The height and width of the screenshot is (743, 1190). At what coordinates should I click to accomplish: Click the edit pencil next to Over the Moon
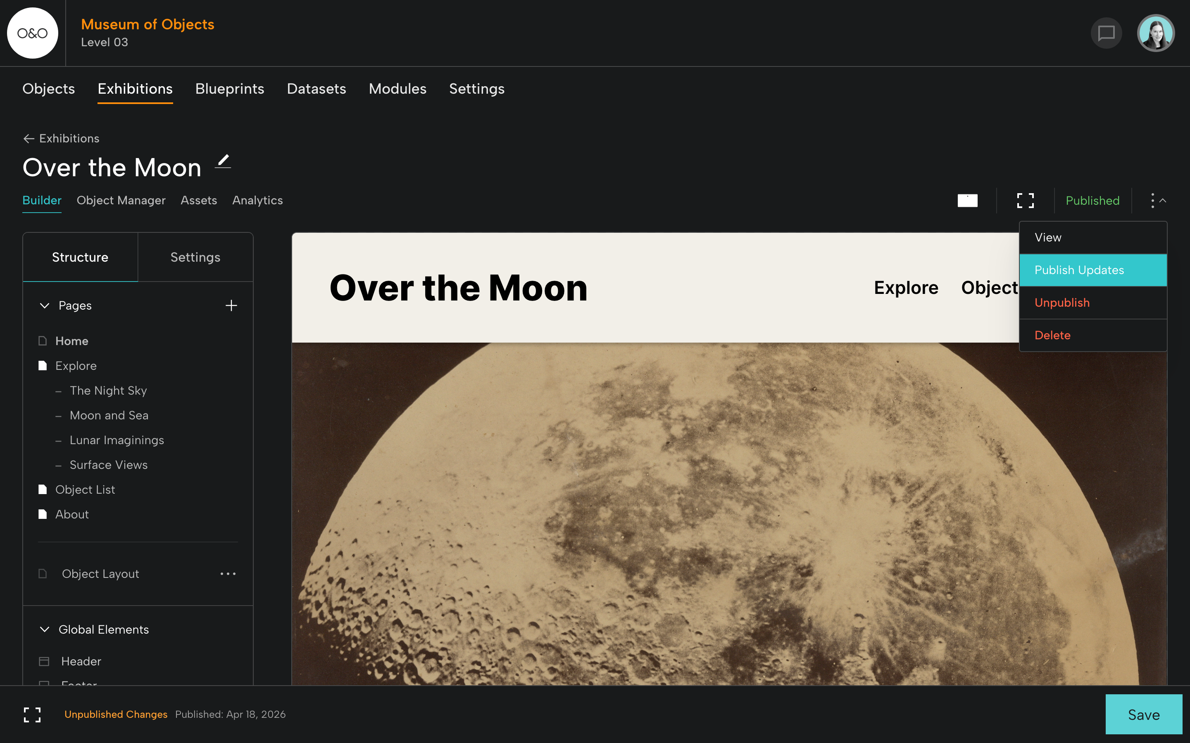pos(223,161)
